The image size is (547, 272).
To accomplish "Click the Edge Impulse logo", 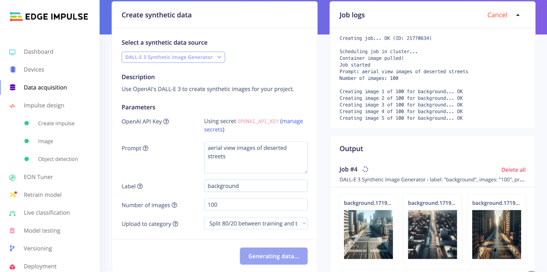I will pos(48,16).
